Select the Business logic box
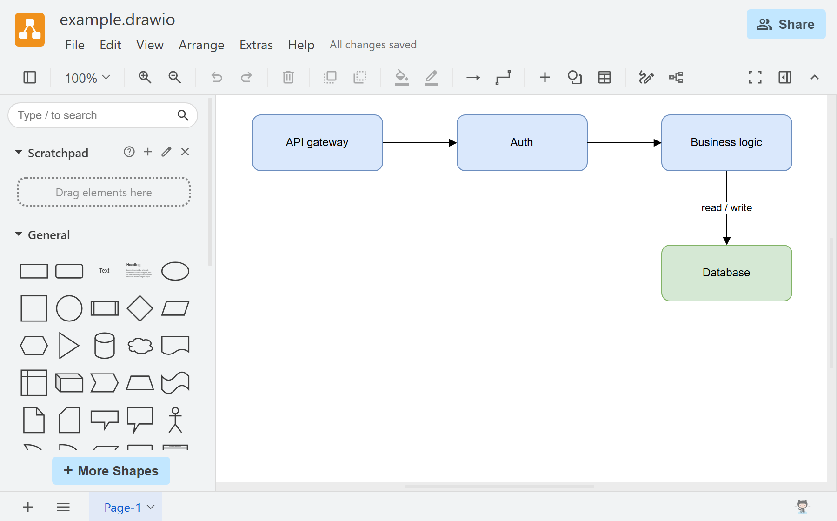 coord(727,143)
